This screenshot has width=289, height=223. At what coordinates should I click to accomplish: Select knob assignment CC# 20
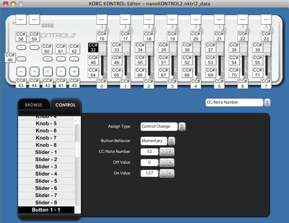pos(196,36)
